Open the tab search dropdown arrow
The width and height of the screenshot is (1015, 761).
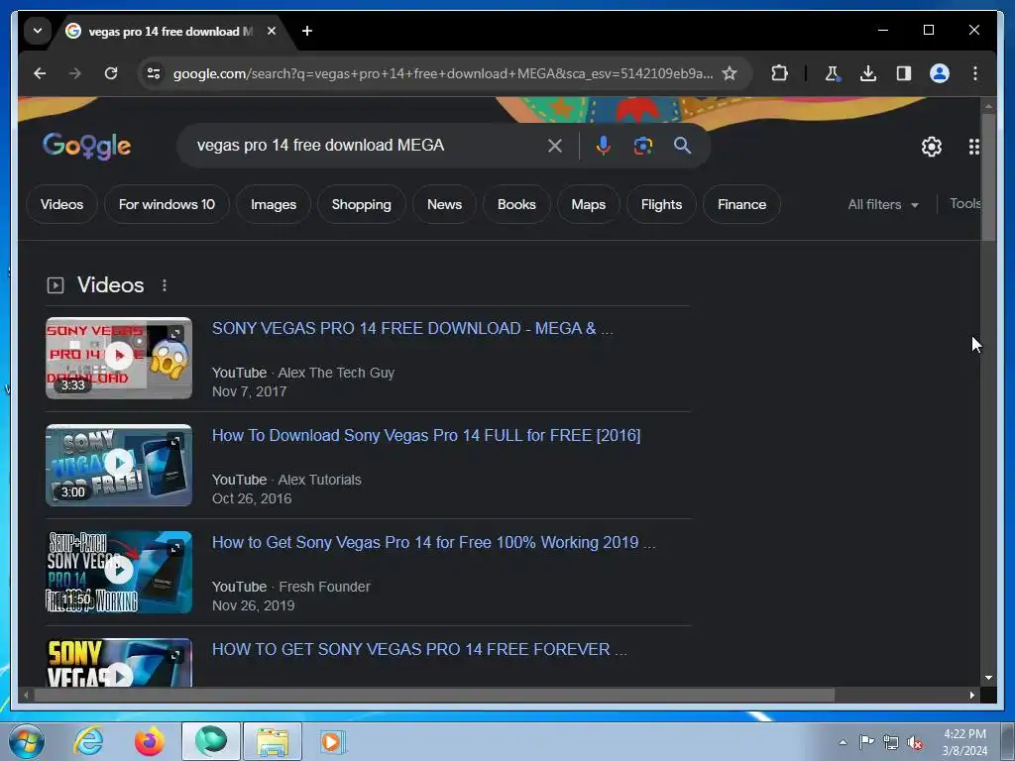(38, 31)
